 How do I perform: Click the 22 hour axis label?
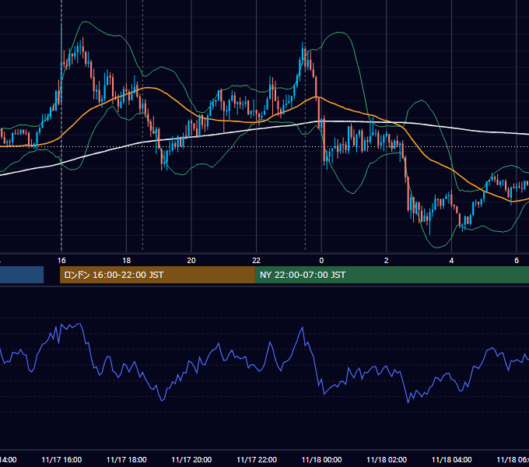(x=257, y=261)
